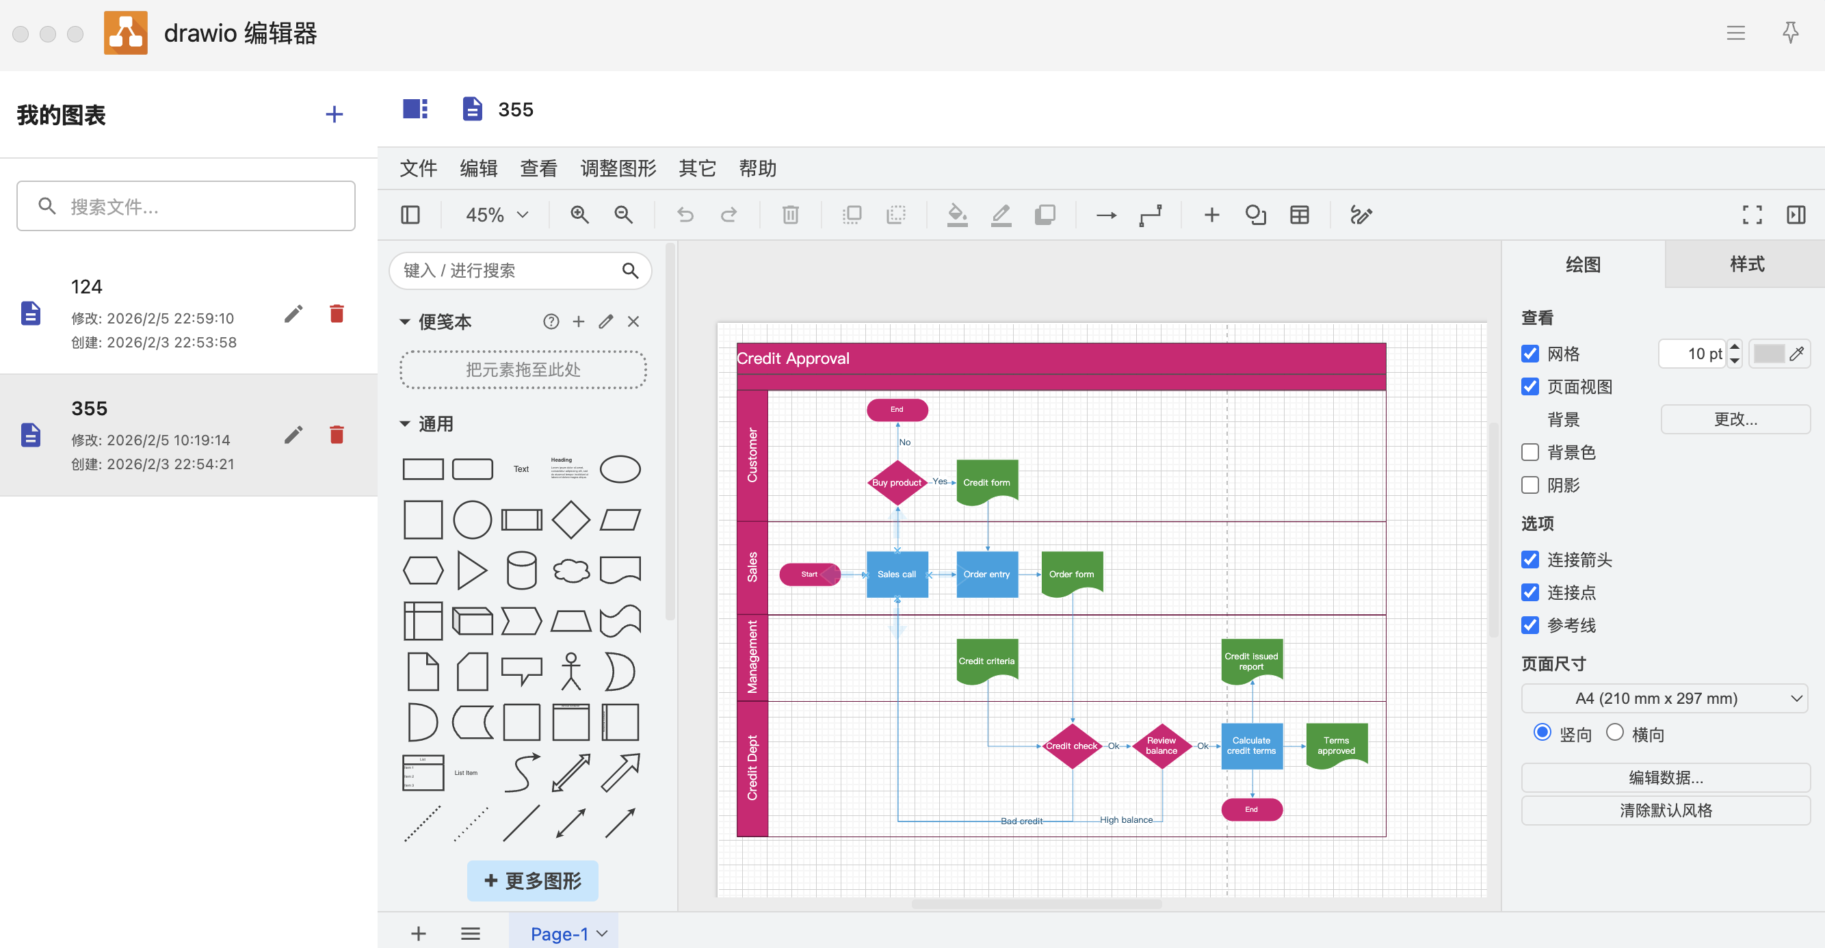The width and height of the screenshot is (1825, 948).
Task: Click the 更多图形 button
Action: click(x=532, y=881)
